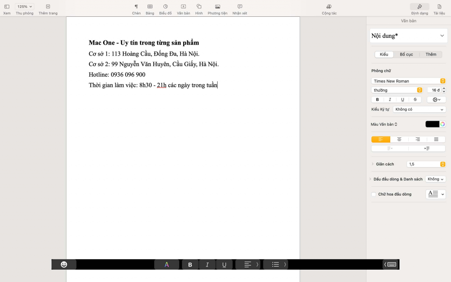Toggle bold in the sidebar
The height and width of the screenshot is (282, 451).
point(377,100)
